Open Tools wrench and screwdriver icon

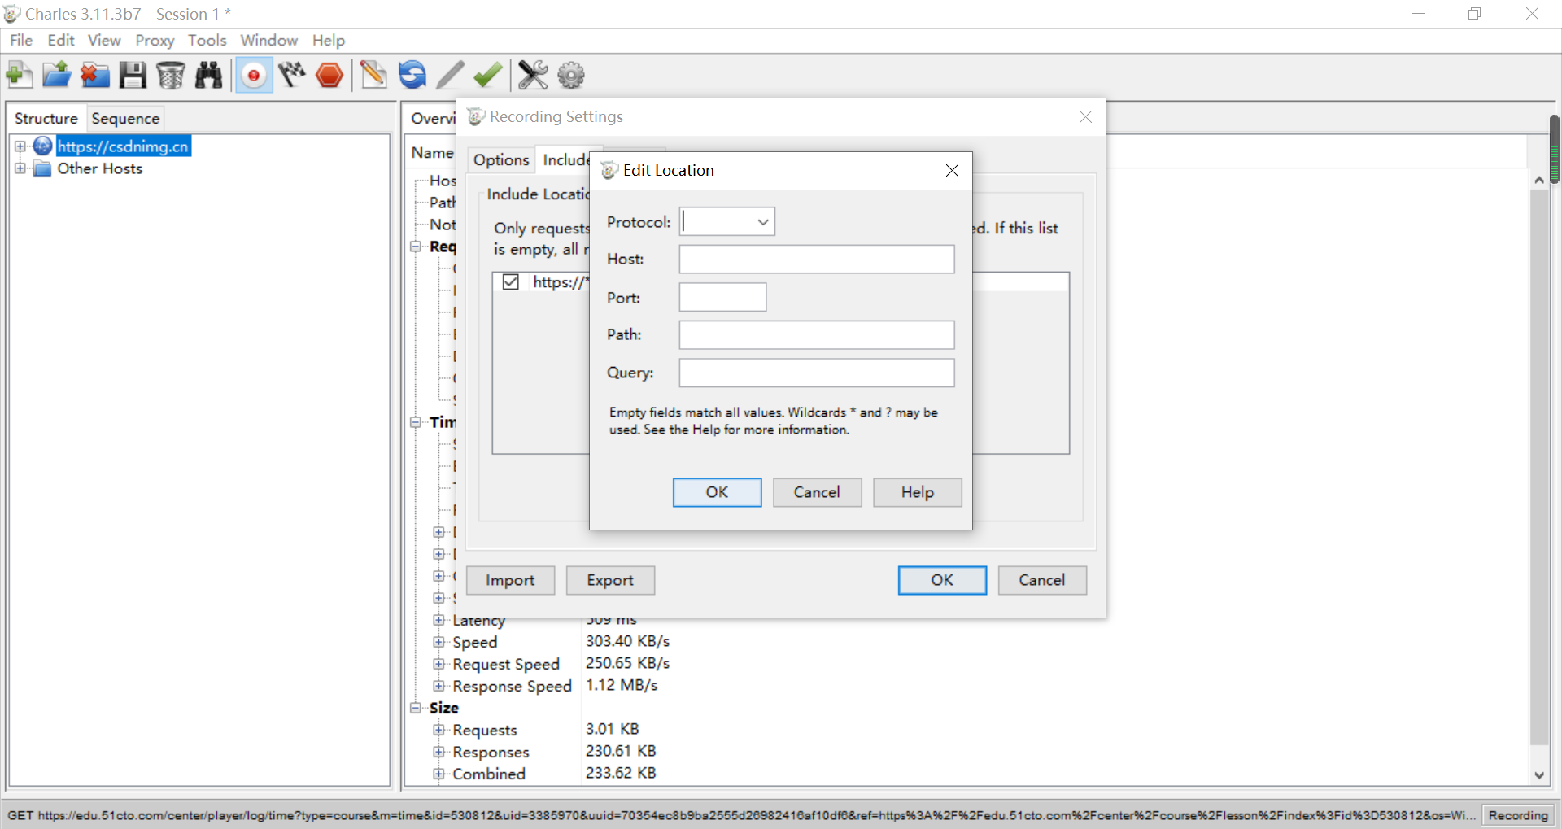click(533, 76)
